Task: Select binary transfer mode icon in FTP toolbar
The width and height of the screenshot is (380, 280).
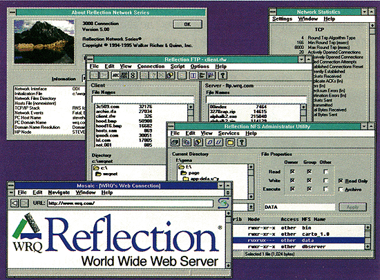Action: [124, 75]
